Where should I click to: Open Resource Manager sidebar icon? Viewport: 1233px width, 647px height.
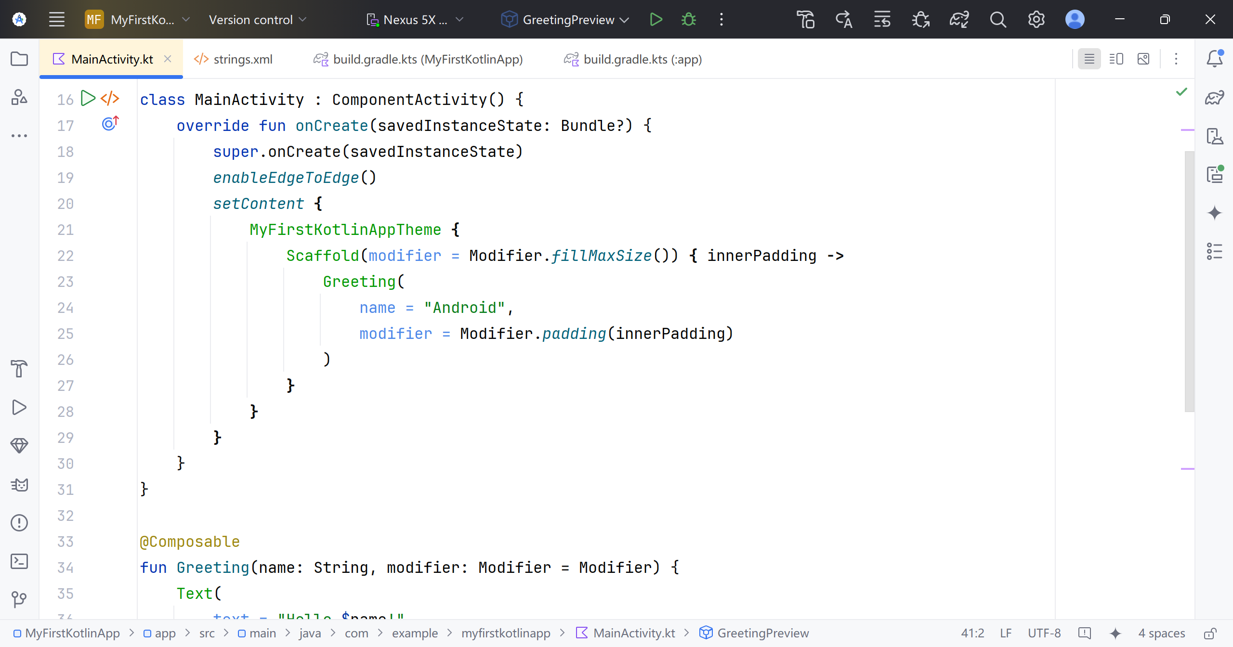[19, 97]
